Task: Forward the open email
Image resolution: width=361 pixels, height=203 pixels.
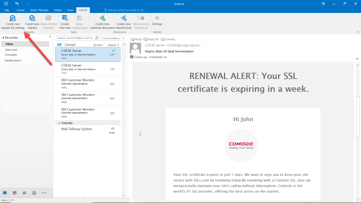Action: point(168,39)
